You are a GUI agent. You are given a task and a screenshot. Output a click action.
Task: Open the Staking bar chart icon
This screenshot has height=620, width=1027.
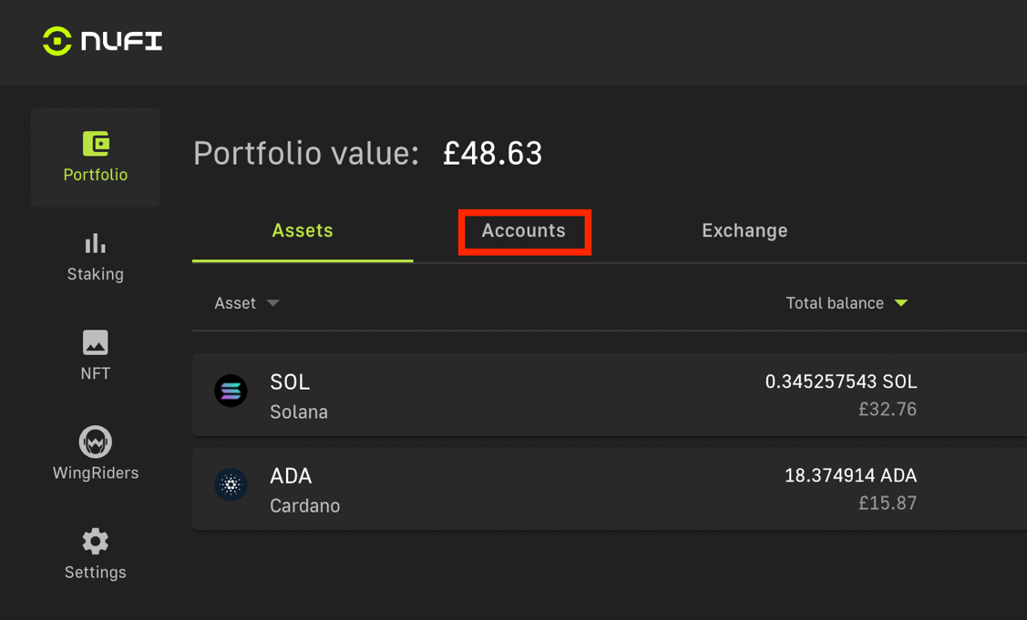(x=96, y=243)
